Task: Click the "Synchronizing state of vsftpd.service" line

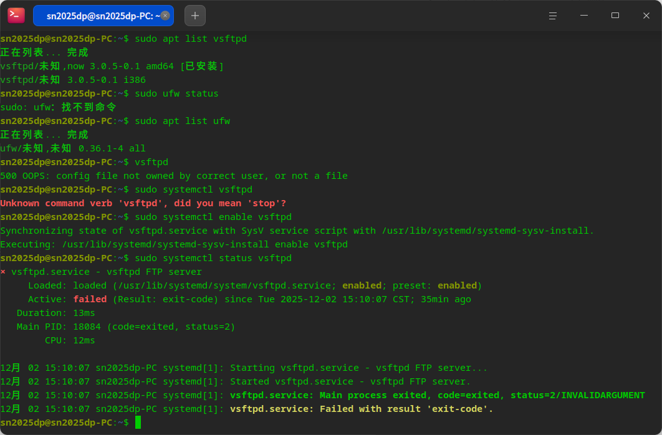Action: point(297,231)
